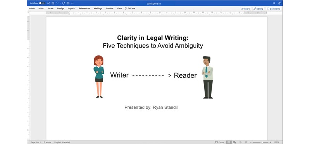Click the word Writer in the document
The height and width of the screenshot is (144, 310).
point(119,75)
